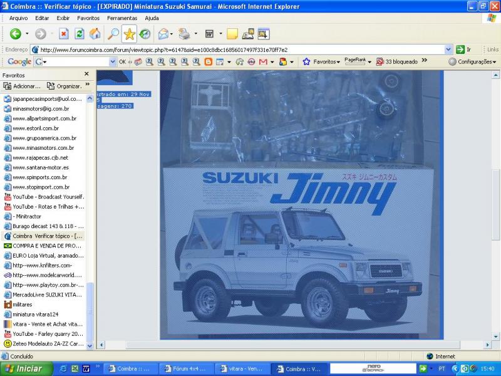Open the Search magnifier panel
Screen dimensions: 501x376
coord(113,34)
